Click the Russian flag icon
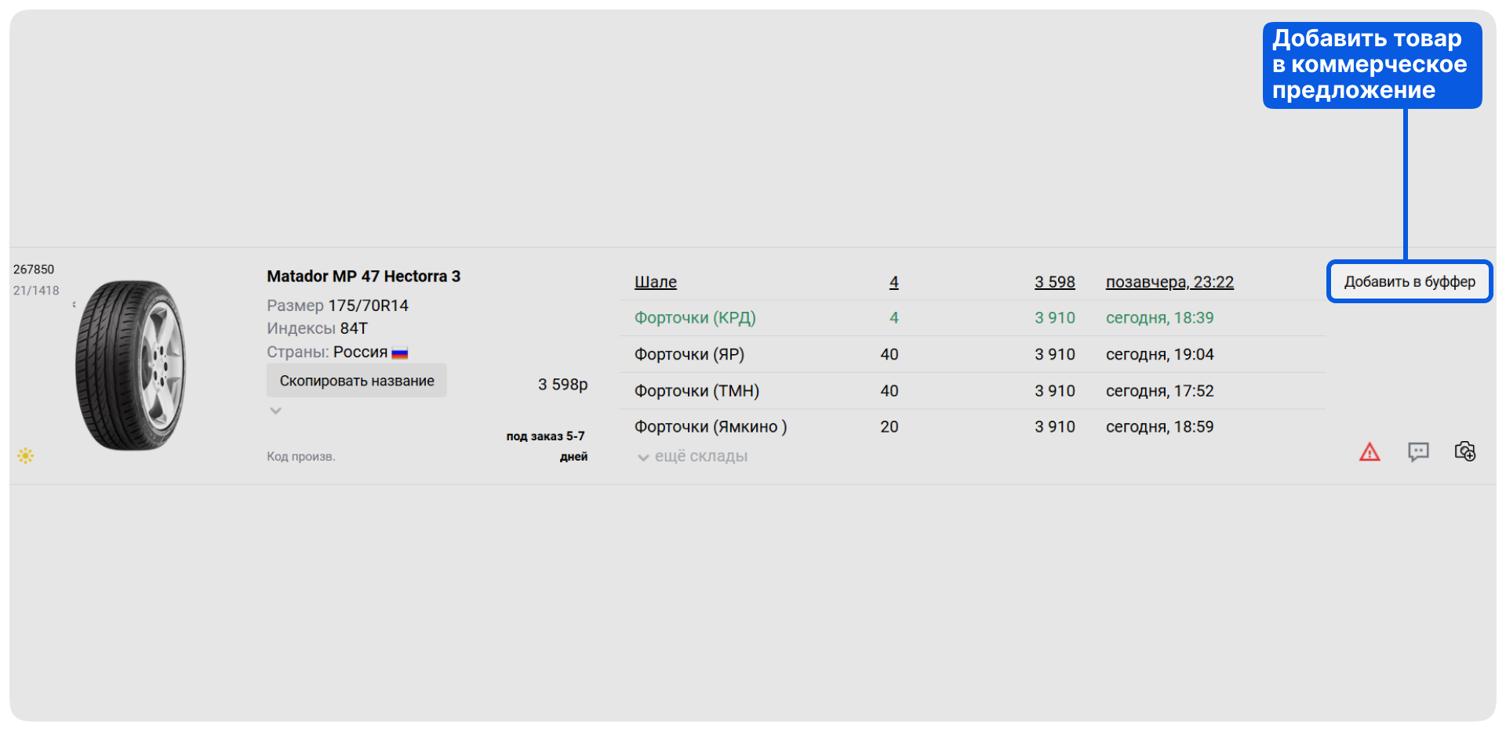The height and width of the screenshot is (731, 1506). click(400, 353)
